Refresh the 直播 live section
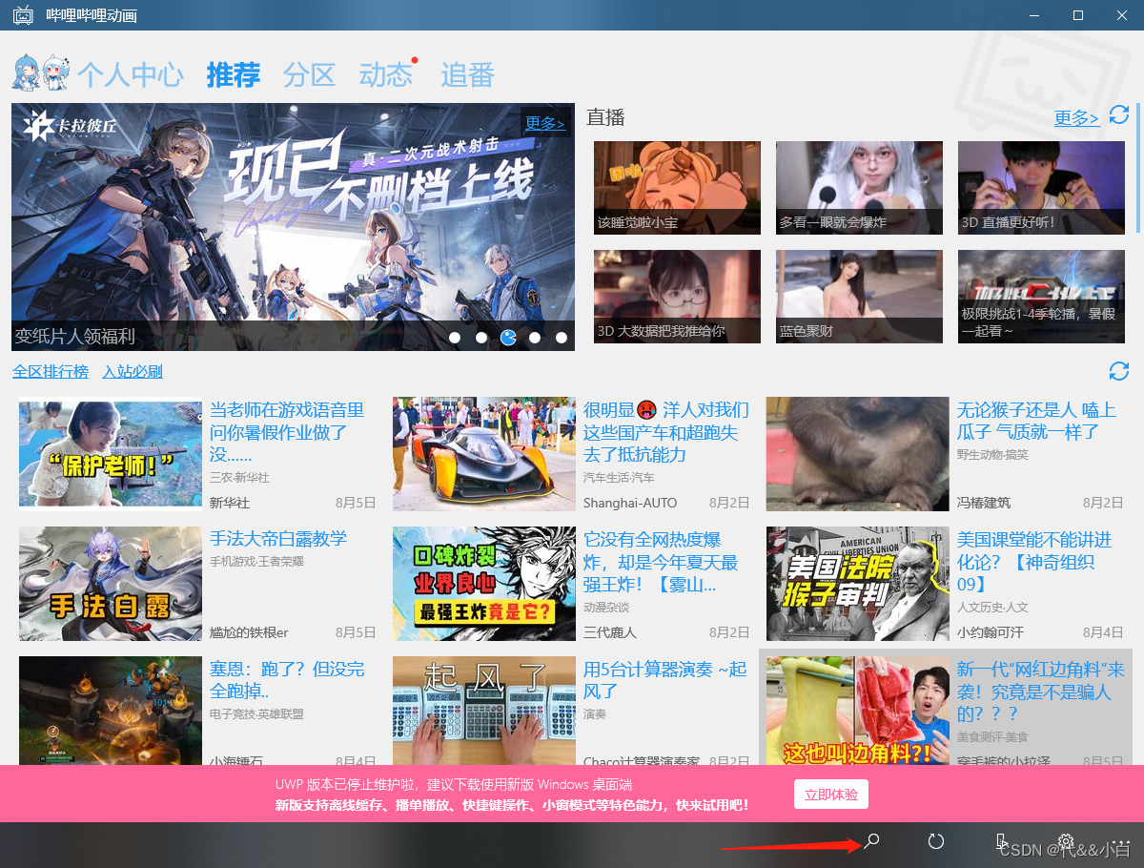The image size is (1144, 868). click(1119, 114)
